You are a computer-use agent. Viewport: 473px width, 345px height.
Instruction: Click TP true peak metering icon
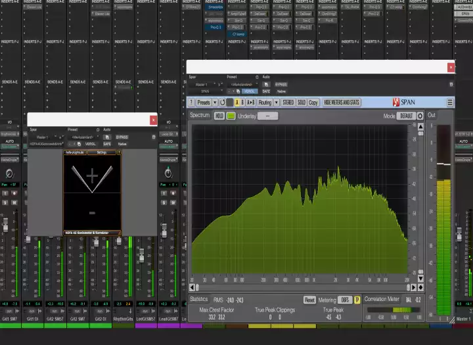[357, 300]
